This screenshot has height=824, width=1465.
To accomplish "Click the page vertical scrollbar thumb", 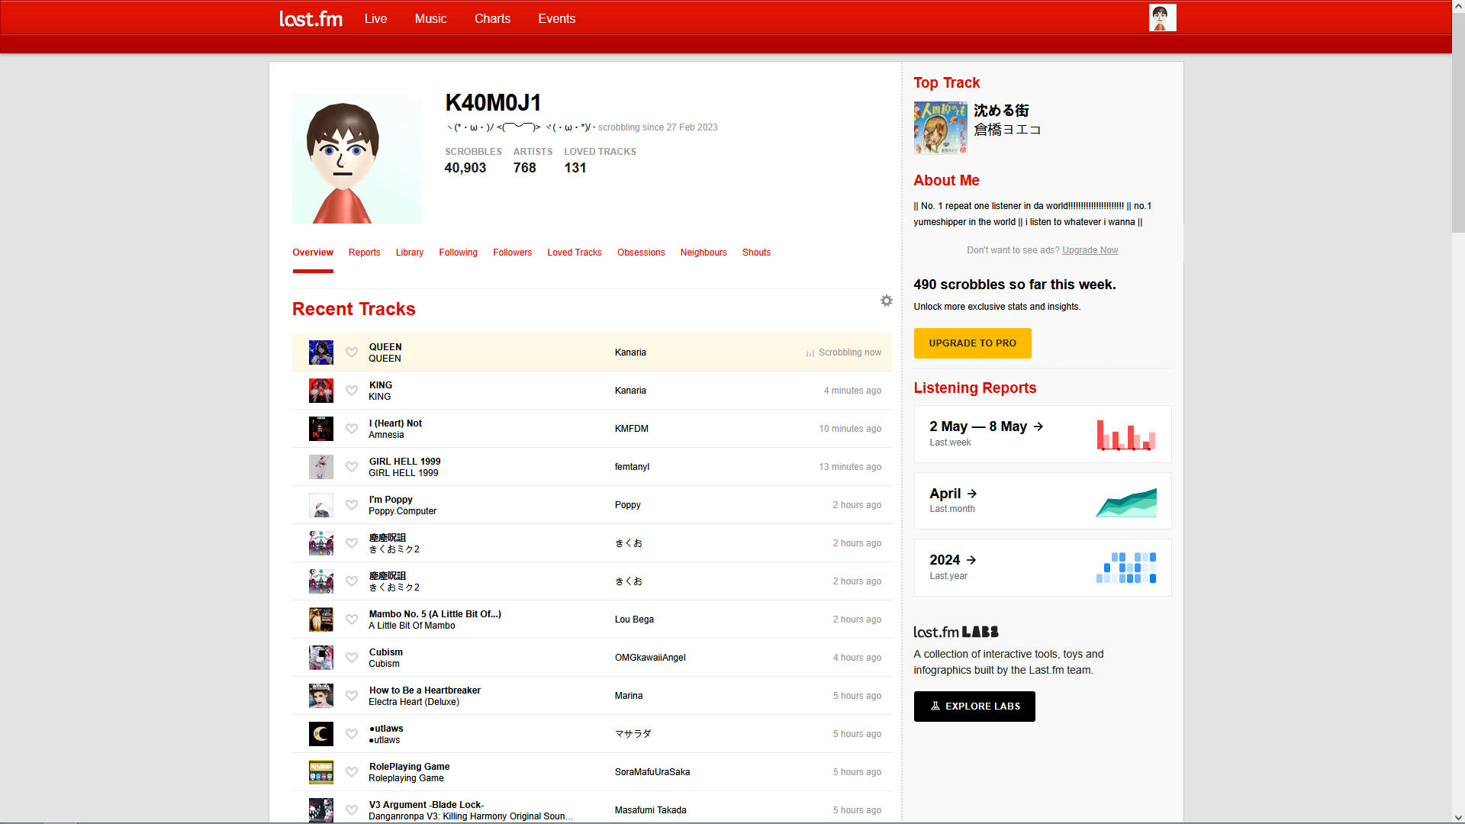I will click(1458, 122).
